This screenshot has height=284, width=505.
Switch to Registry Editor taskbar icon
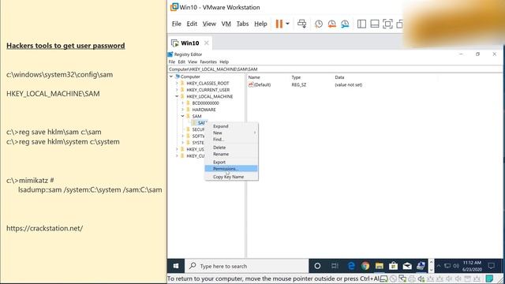tap(421, 266)
